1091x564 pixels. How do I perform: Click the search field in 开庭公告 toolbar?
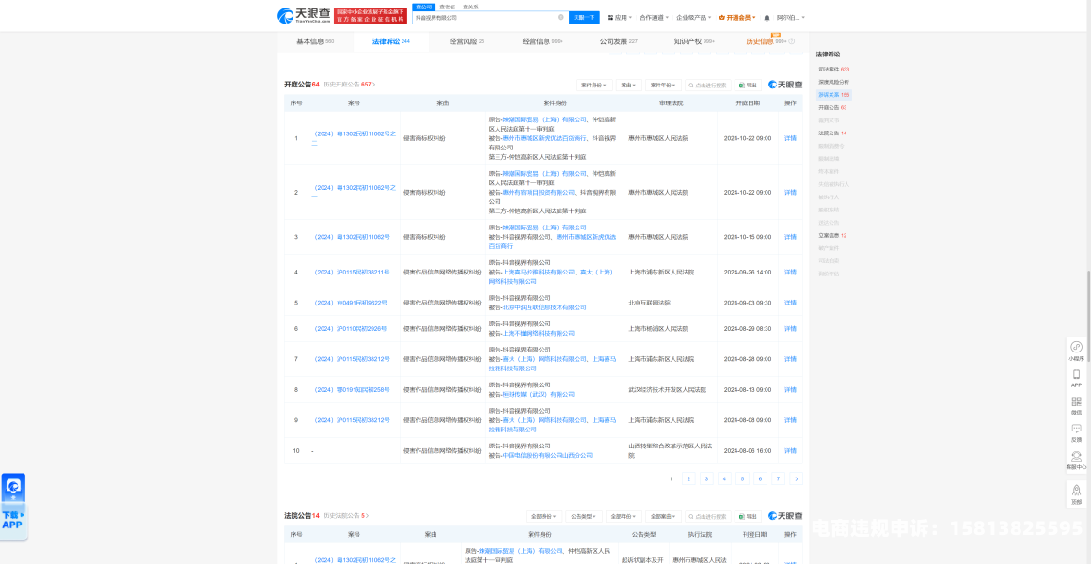pos(707,85)
